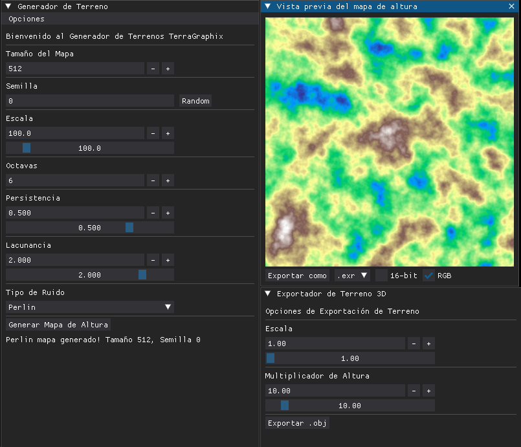This screenshot has height=447, width=521.
Task: Click the Tamaño del Mapa input field
Action: coord(75,69)
